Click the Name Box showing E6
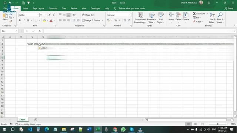This screenshot has height=133, width=237. pyautogui.click(x=9, y=31)
